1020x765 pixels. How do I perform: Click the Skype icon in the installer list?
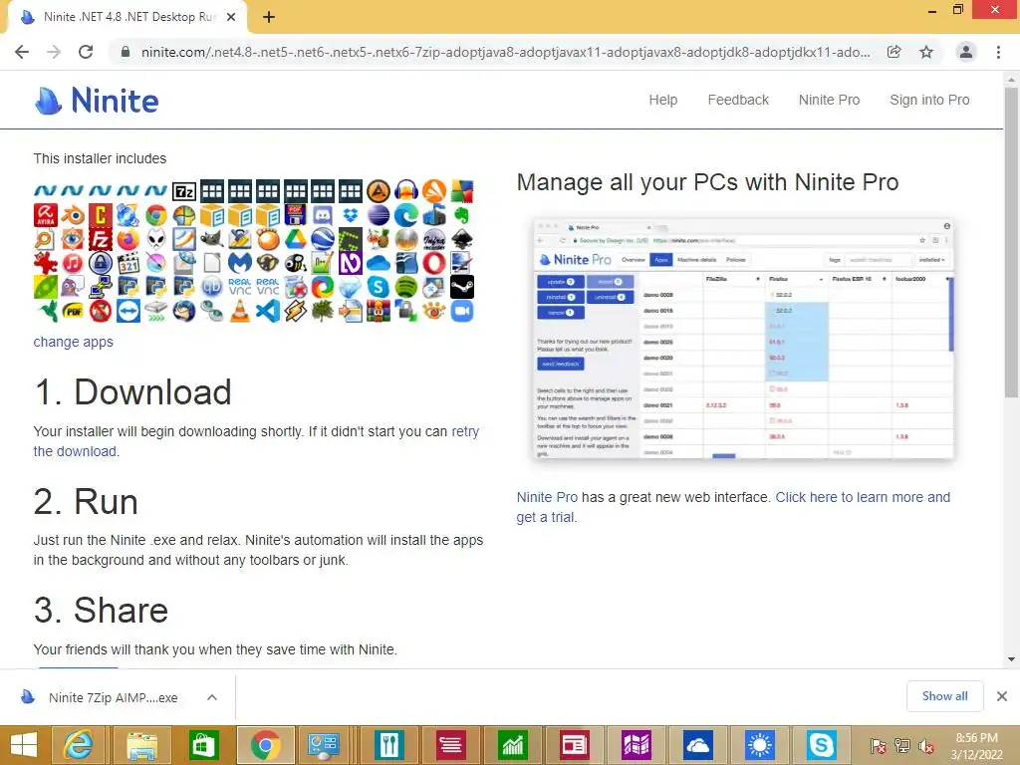click(x=378, y=287)
